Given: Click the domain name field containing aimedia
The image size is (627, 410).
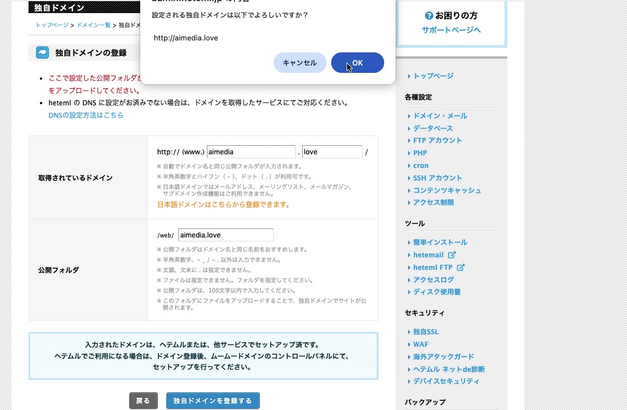Looking at the screenshot, I should point(251,152).
